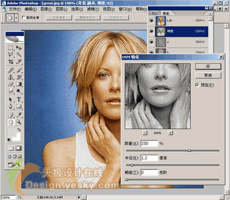This screenshot has width=230, height=200.
Task: Select the Zoom magnifier tool
Action: click(19, 122)
